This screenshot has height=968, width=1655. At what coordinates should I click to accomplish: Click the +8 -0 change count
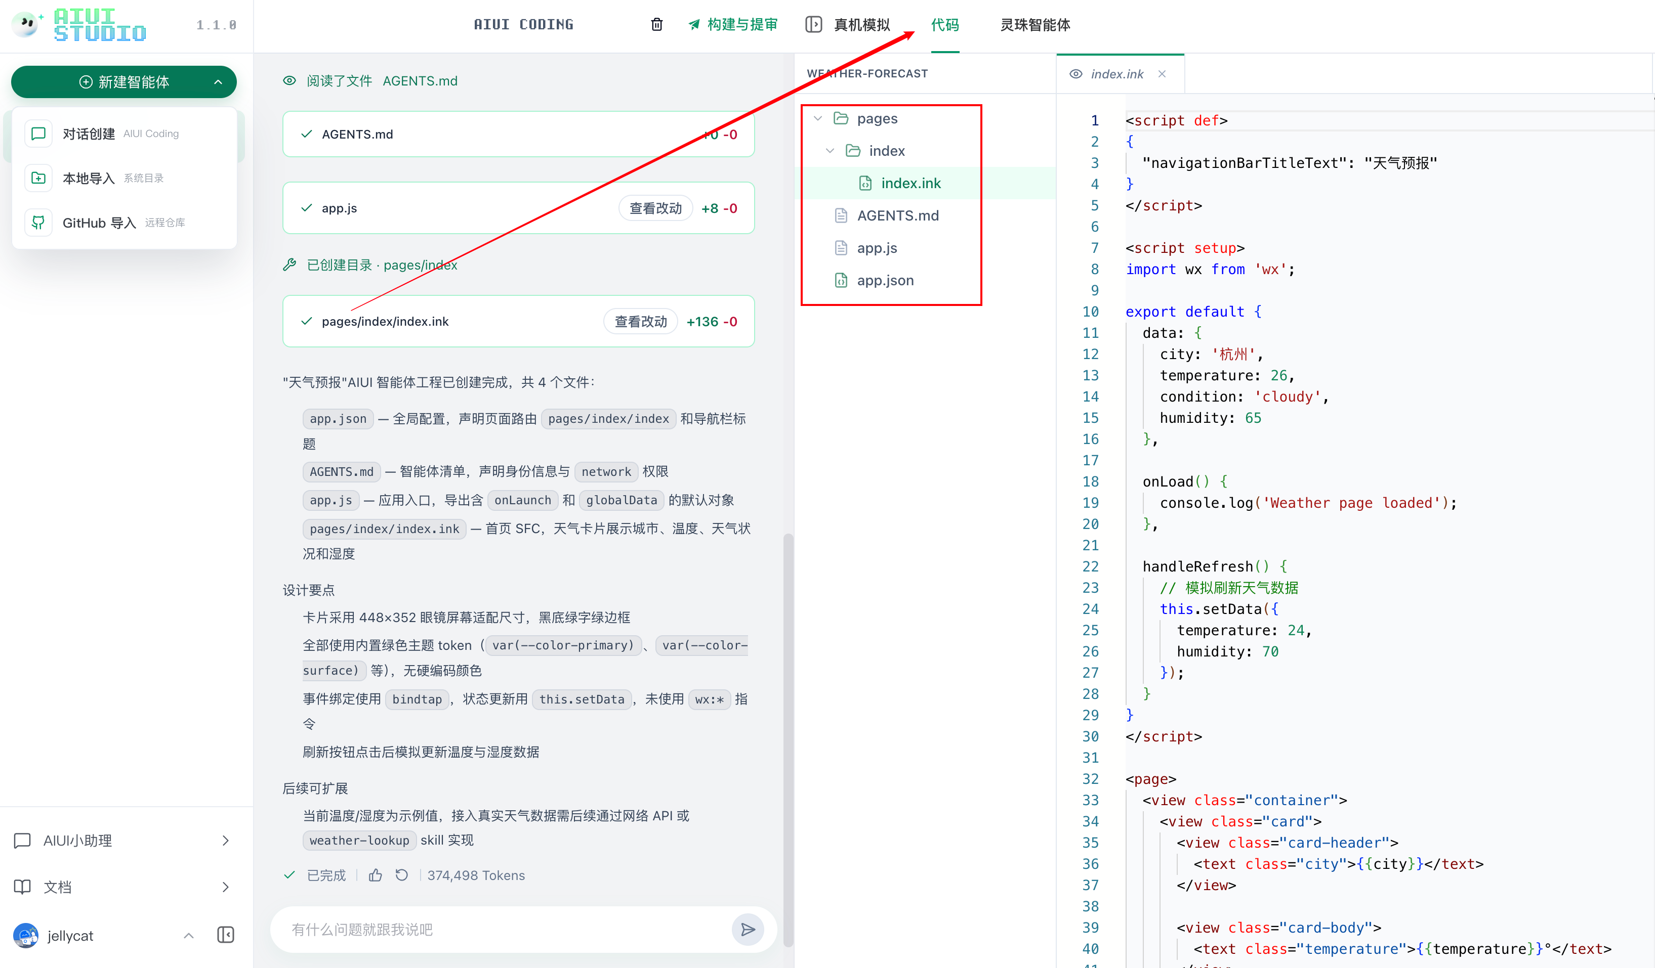[x=719, y=208]
